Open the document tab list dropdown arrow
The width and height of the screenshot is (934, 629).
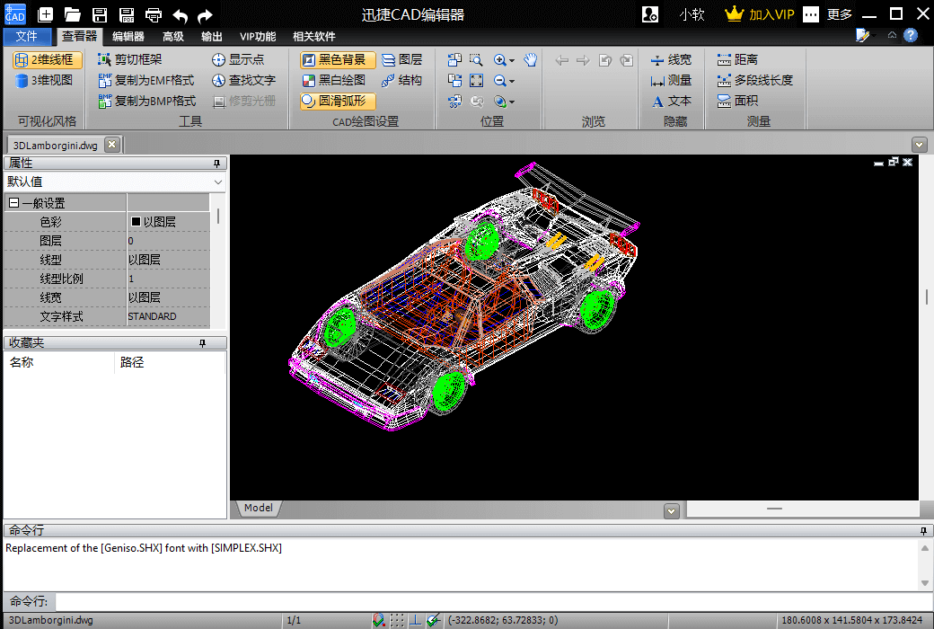919,145
